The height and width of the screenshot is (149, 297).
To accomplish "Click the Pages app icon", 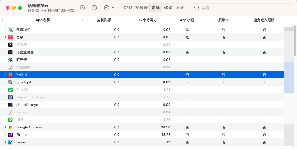I will (x=10, y=112).
